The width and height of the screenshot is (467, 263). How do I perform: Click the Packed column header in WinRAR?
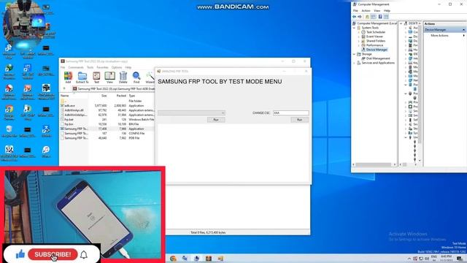(121, 96)
